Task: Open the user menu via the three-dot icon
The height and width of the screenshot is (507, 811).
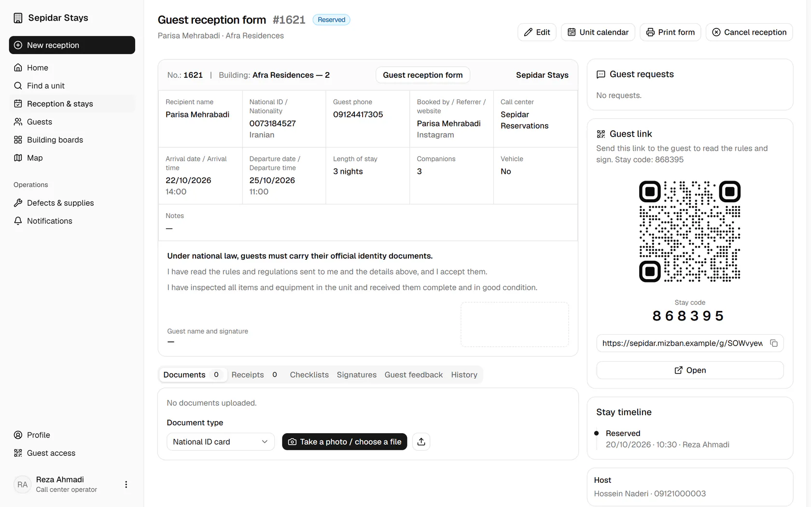Action: coord(126,484)
